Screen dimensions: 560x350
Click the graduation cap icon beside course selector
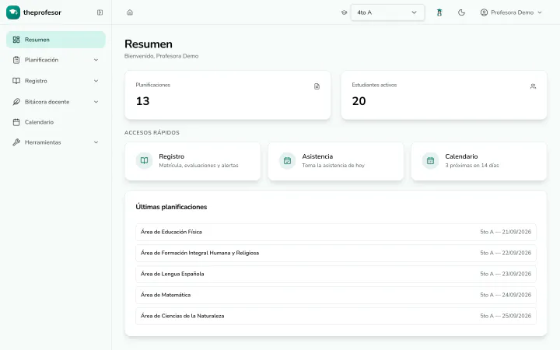coord(344,12)
